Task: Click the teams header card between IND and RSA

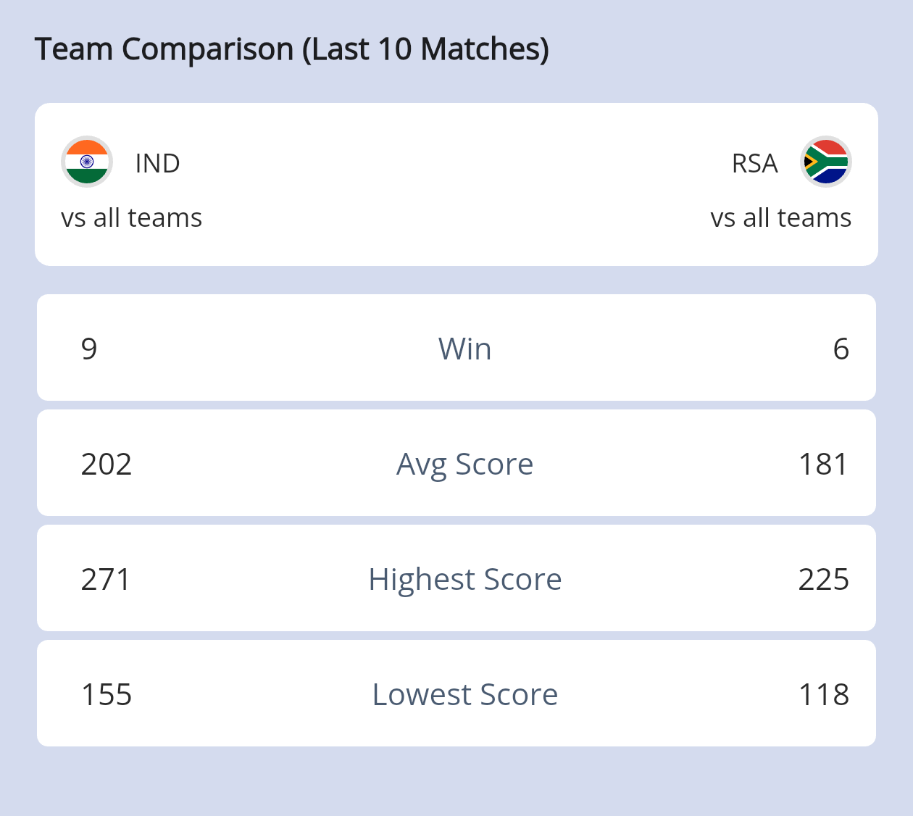Action: (456, 184)
